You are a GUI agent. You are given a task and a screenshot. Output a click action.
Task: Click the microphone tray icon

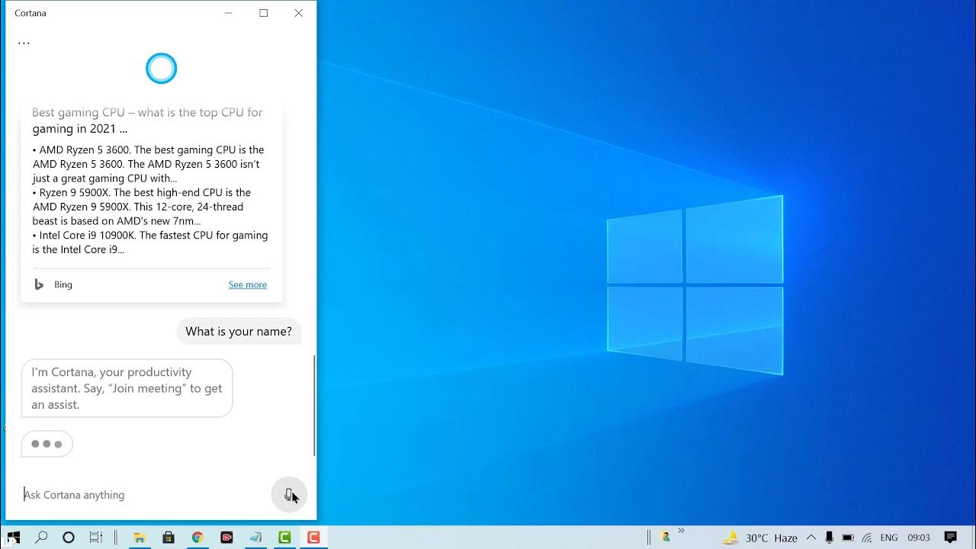point(829,538)
